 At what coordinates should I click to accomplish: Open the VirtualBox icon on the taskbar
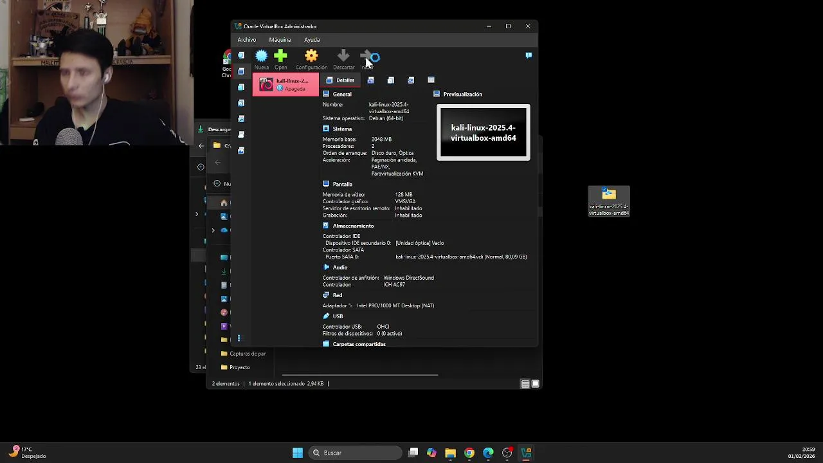526,453
